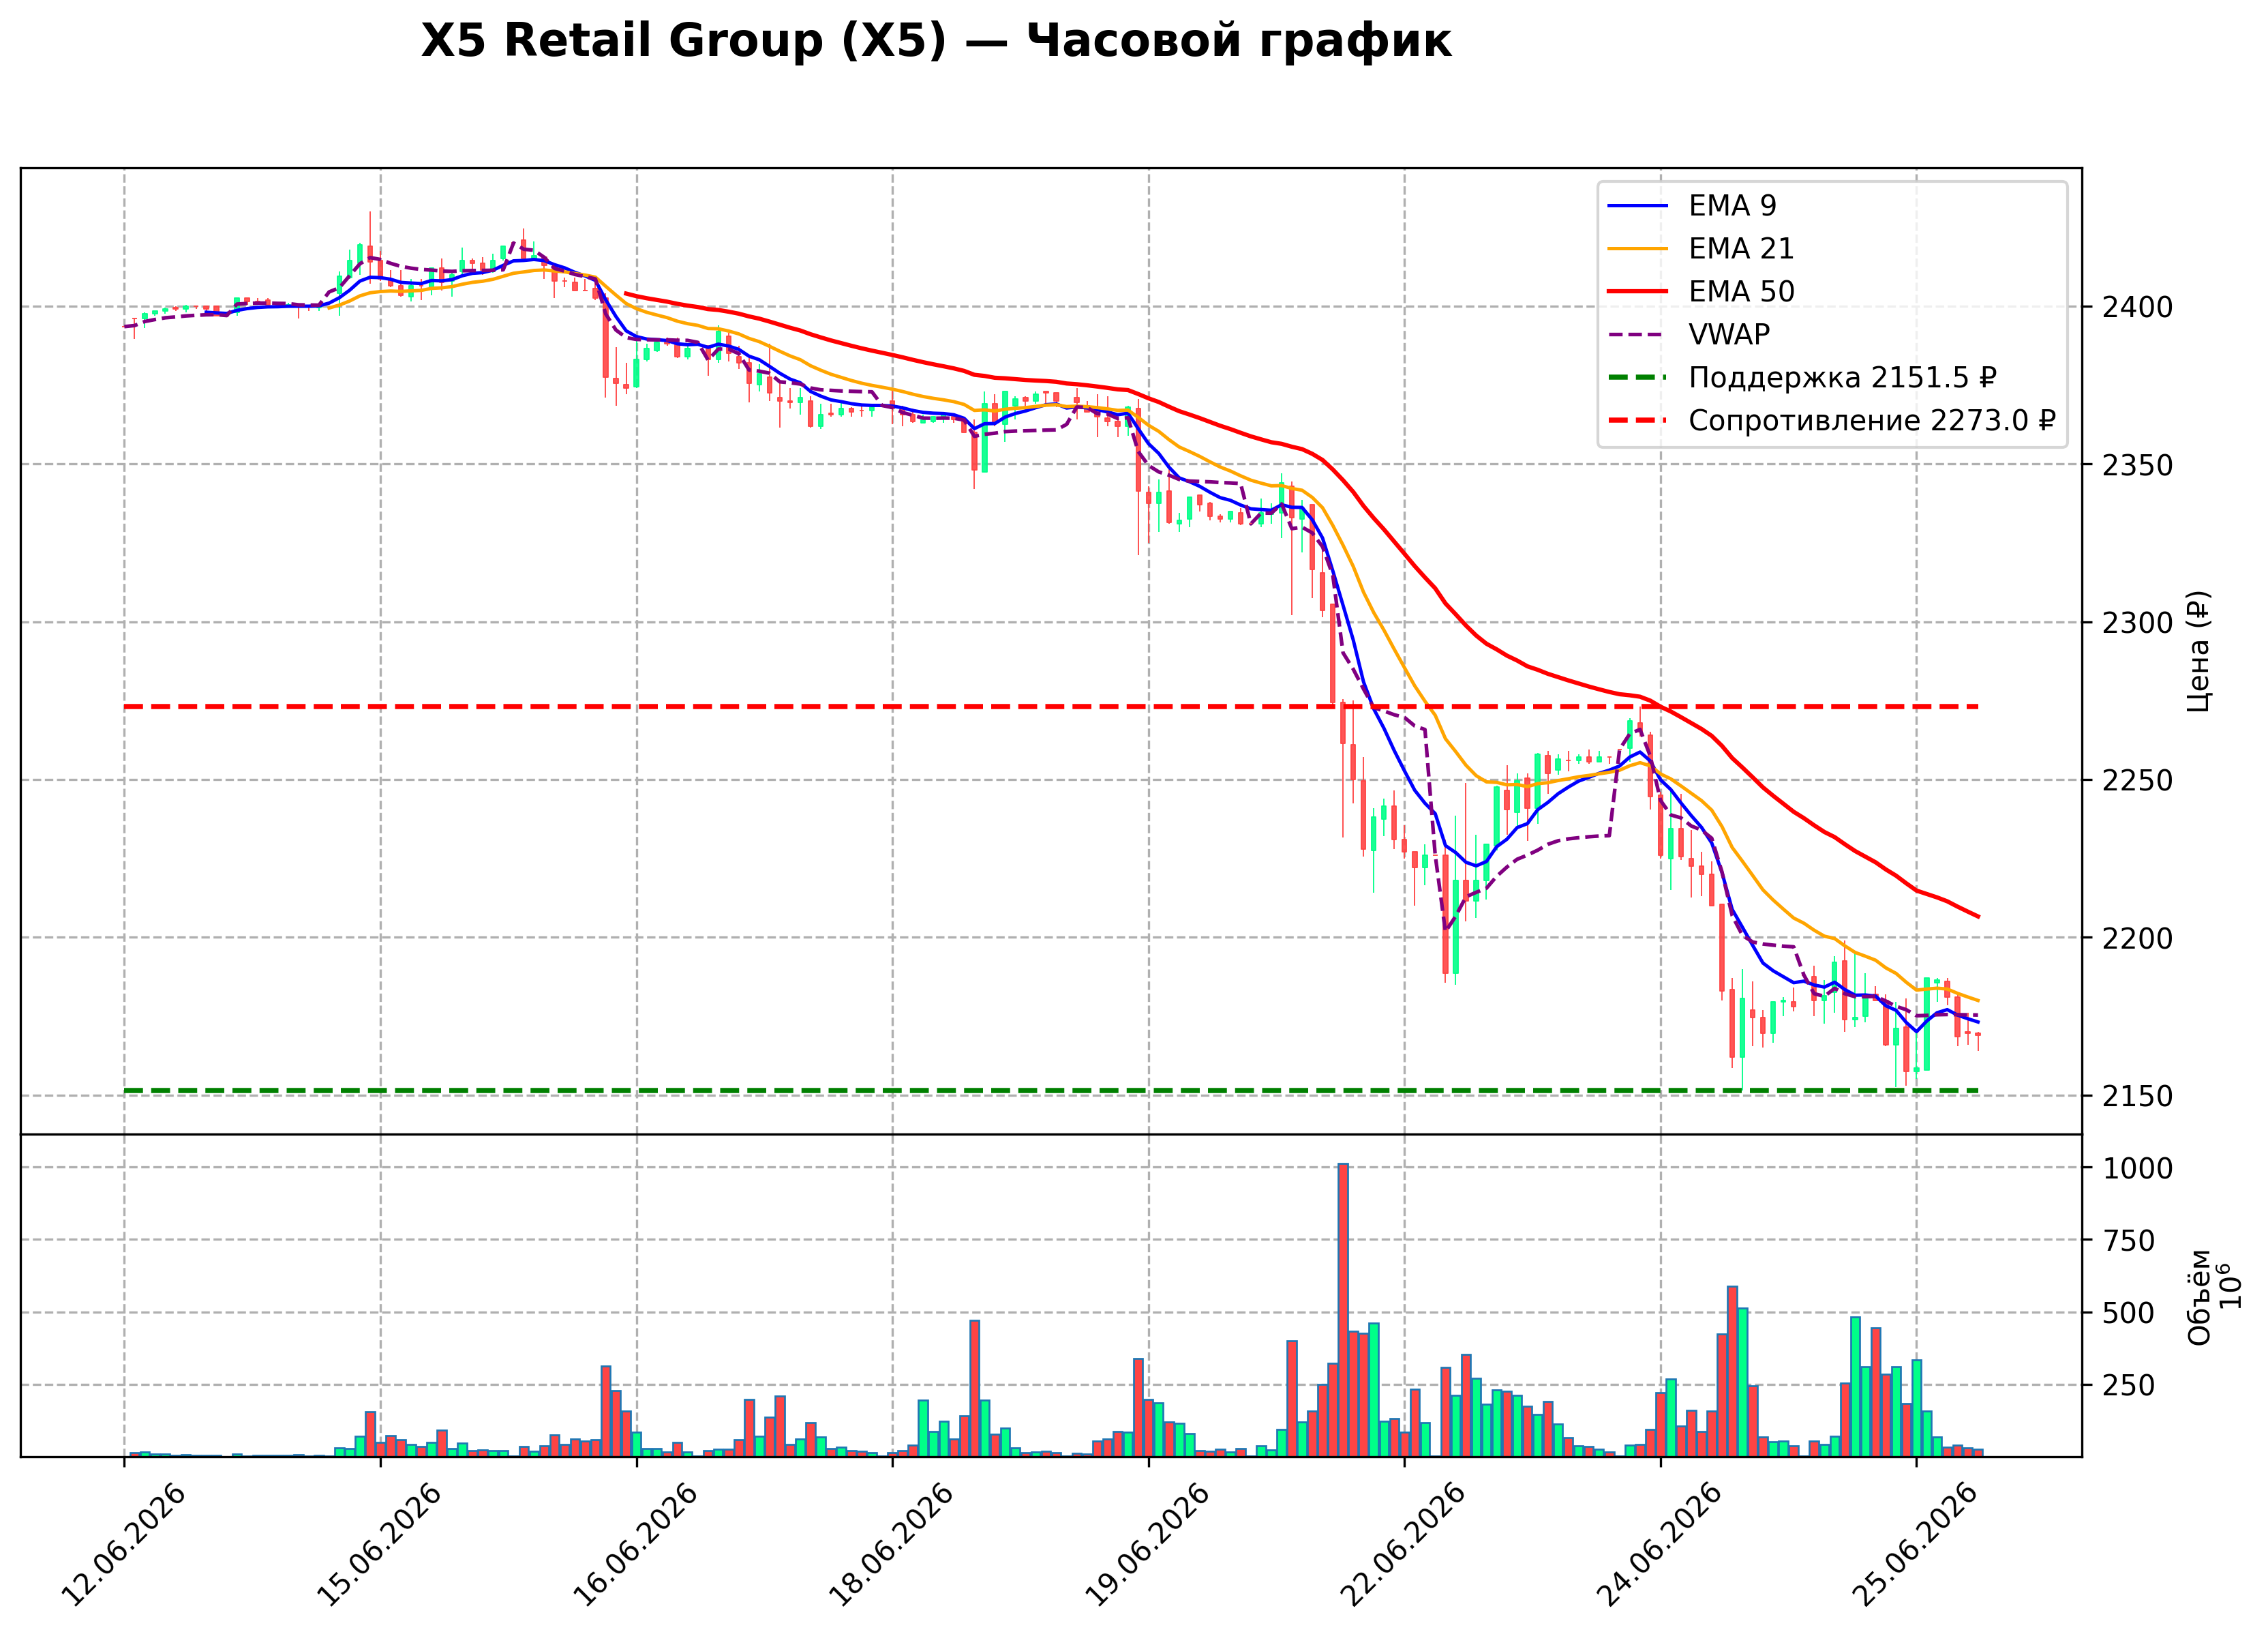The height and width of the screenshot is (1632, 2268).
Task: Click the purple dashed VWAP legend sample
Action: pyautogui.click(x=1637, y=334)
